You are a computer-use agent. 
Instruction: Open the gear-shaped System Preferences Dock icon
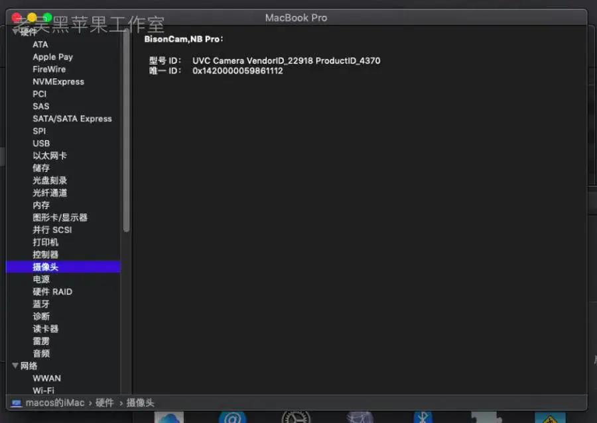pos(296,417)
